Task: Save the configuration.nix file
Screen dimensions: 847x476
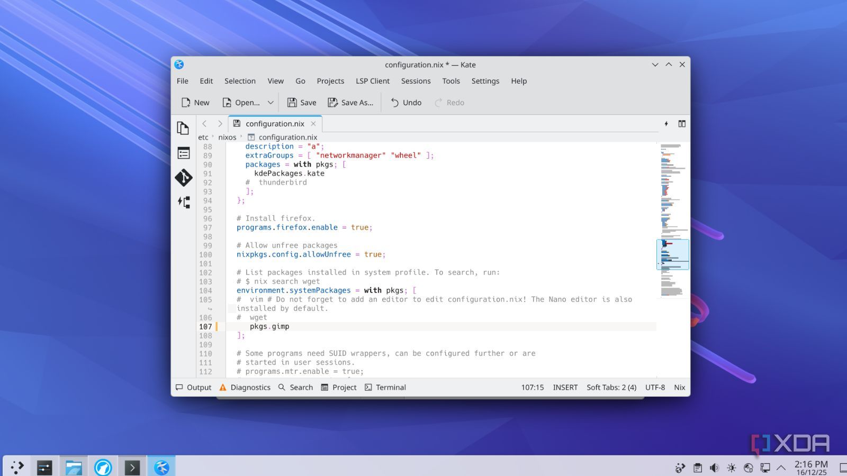Action: click(302, 103)
